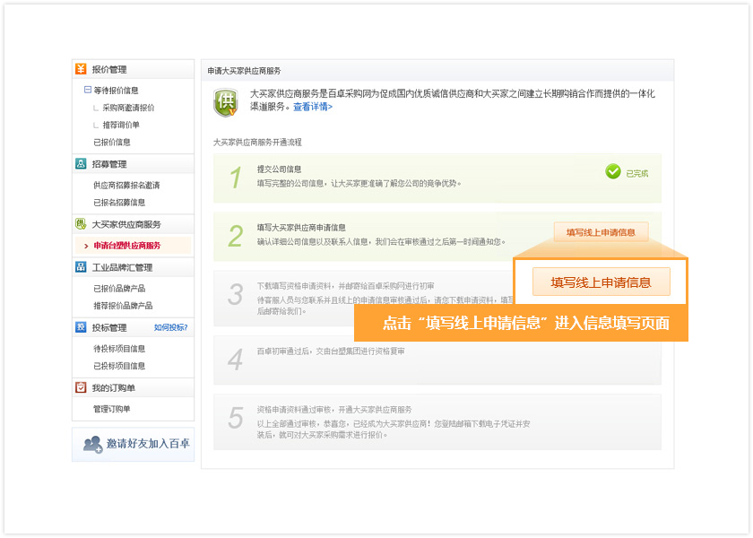The width and height of the screenshot is (753, 538).
Task: Select 已报价信息 menu item
Action: pyautogui.click(x=112, y=142)
